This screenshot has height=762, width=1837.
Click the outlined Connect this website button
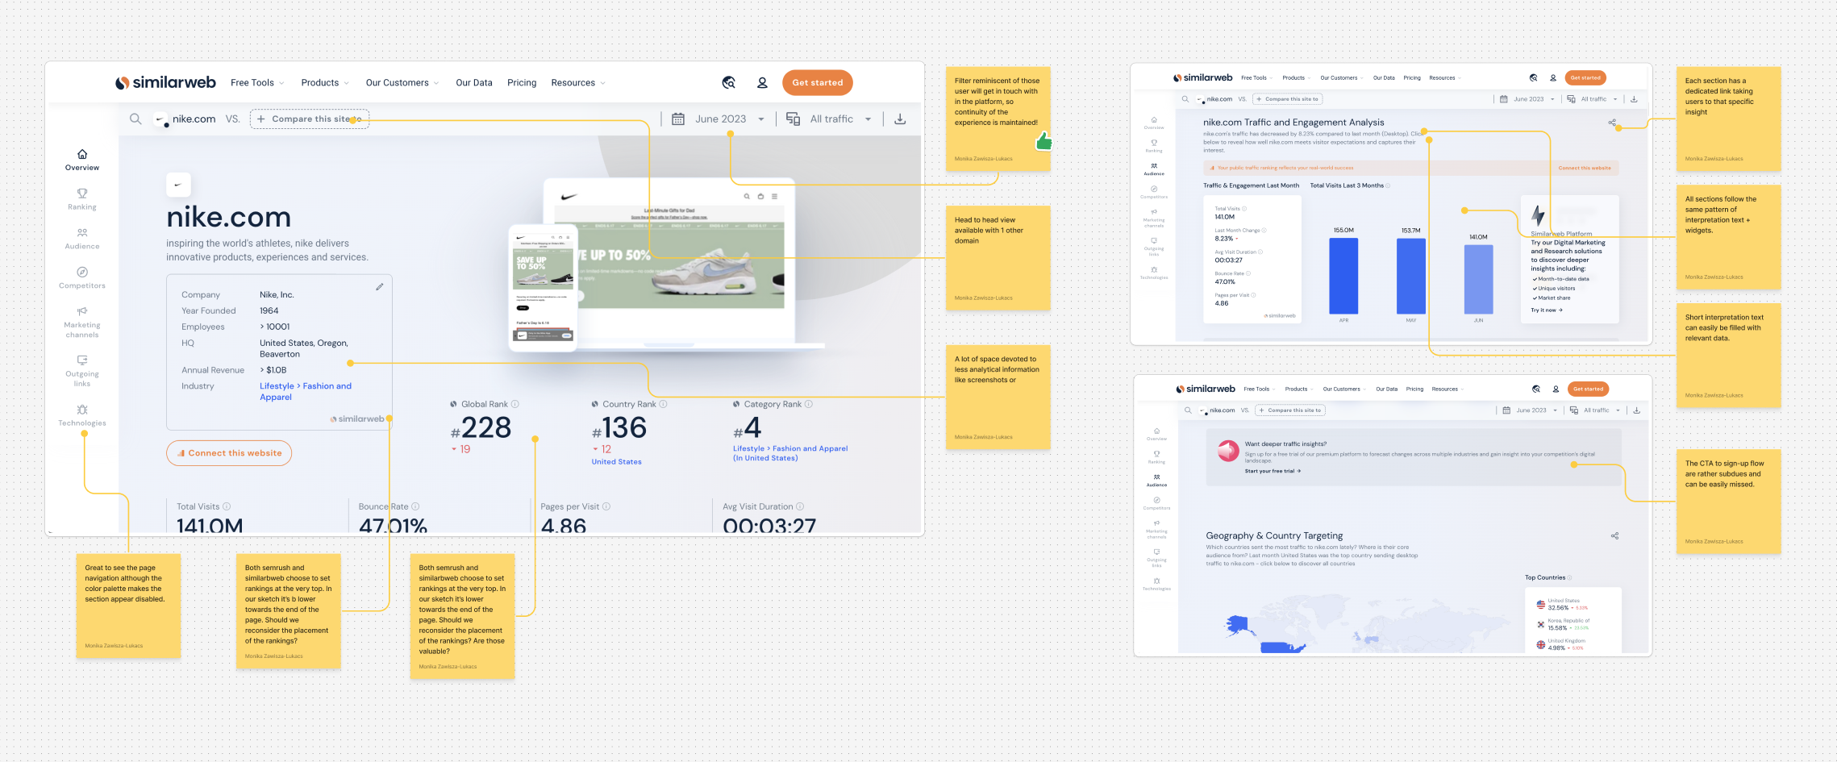(x=229, y=453)
